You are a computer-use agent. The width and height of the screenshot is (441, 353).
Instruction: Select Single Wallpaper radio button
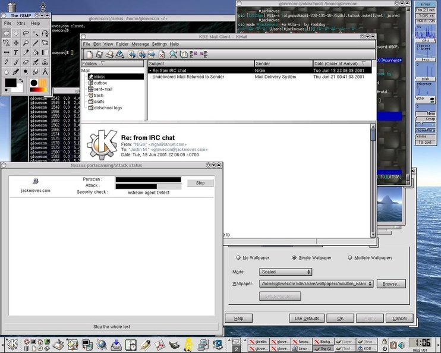pos(294,257)
